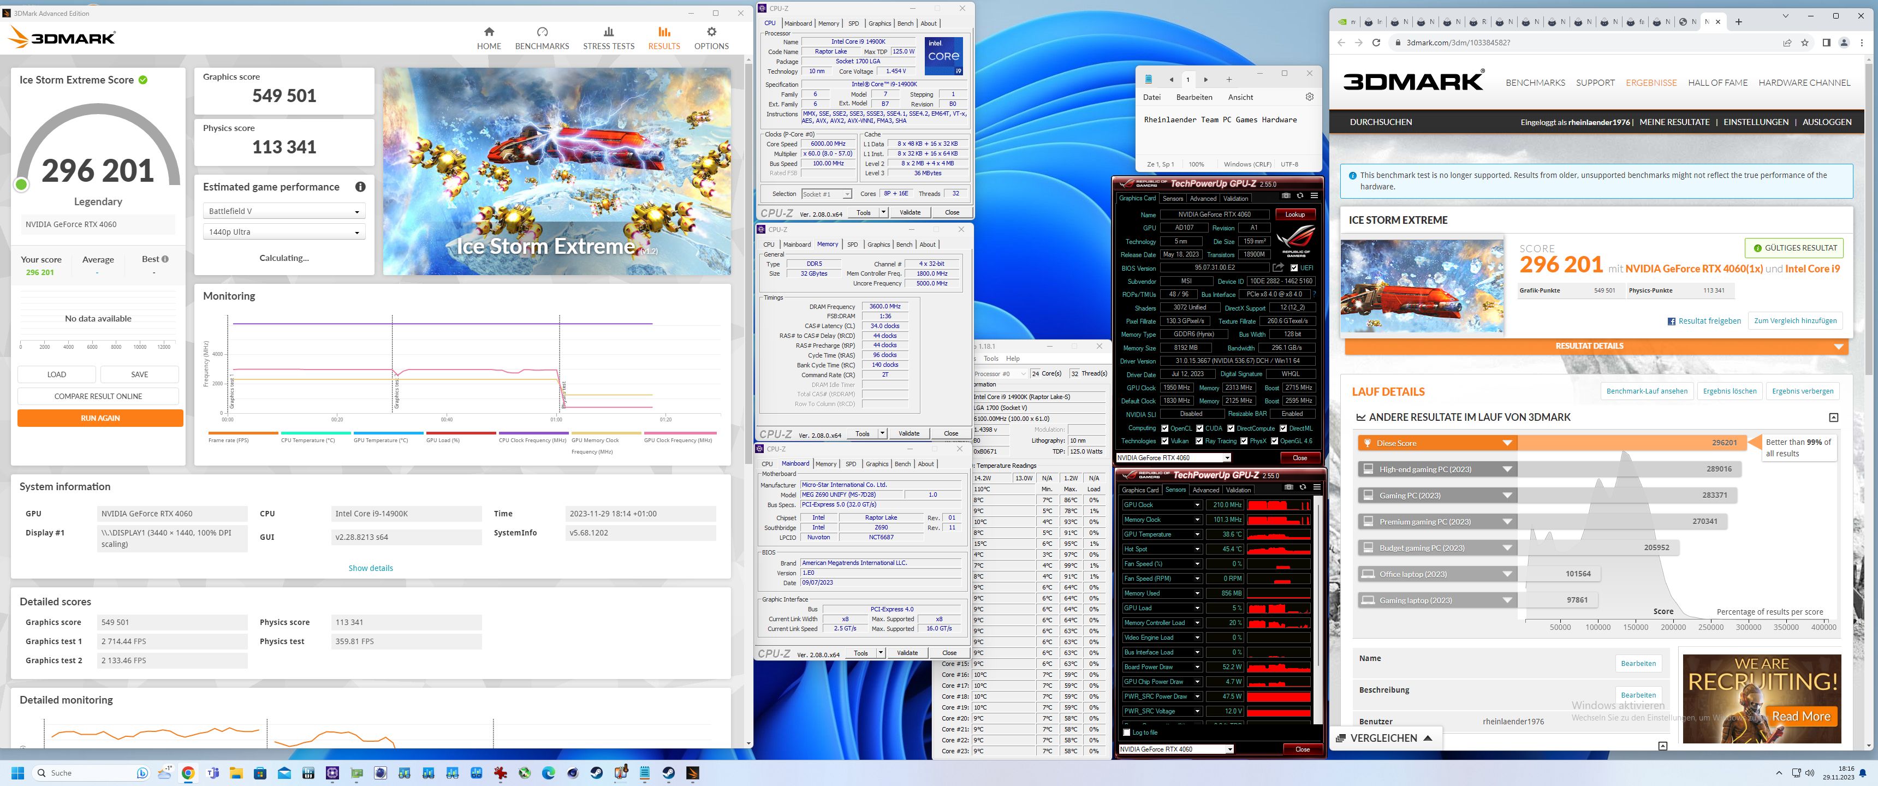Go to HOME in 3DMark app
Image resolution: width=1878 pixels, height=786 pixels.
point(489,38)
